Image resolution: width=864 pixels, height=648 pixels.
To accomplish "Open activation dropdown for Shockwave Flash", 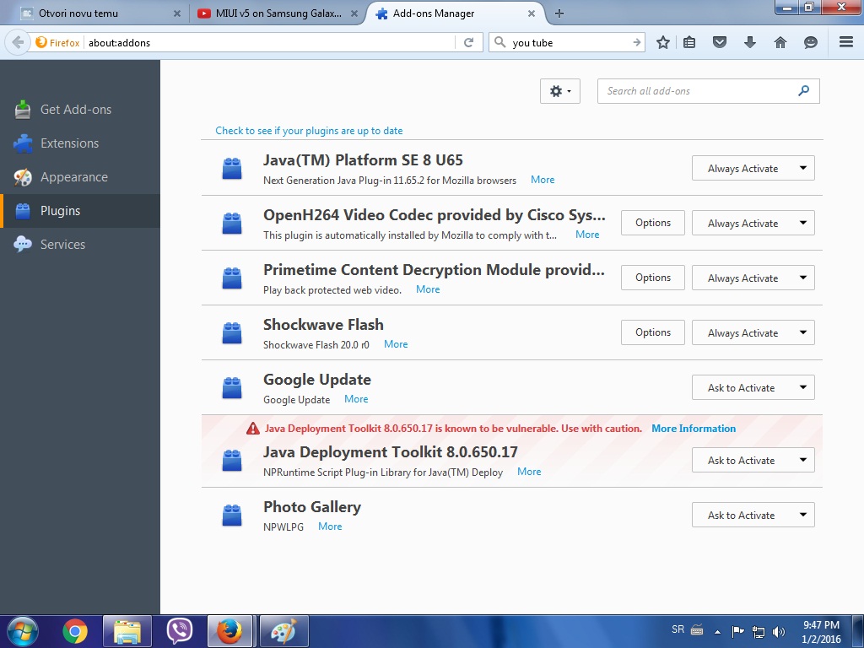I will (753, 332).
